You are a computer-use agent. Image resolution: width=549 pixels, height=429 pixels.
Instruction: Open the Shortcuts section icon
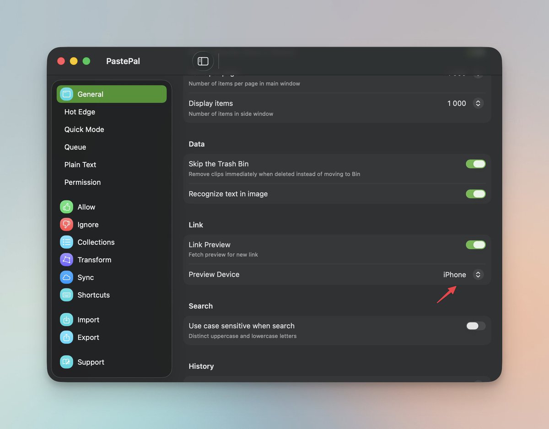pos(66,295)
